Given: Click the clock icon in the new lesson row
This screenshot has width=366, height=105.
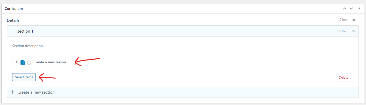Looking at the screenshot, I should 29,62.
